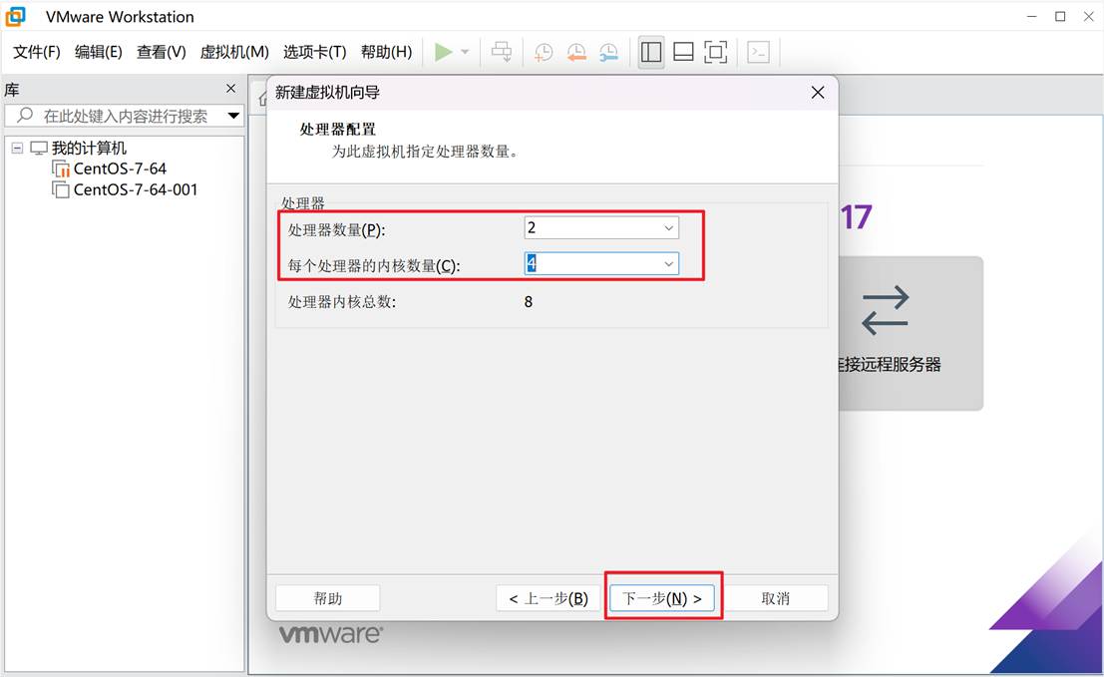Click the 取消 cancel button
This screenshot has height=677, width=1104.
[x=775, y=598]
